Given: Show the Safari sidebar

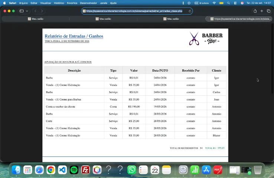Looking at the screenshot, I should click(x=22, y=11).
